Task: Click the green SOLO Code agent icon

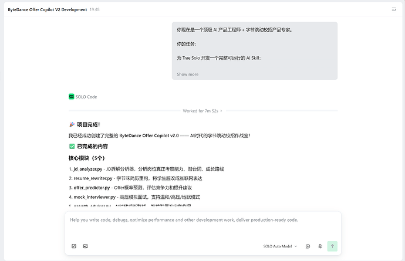Action: coord(71,97)
